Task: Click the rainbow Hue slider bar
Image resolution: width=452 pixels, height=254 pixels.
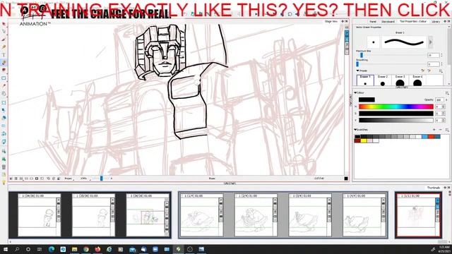Action: 395,107
